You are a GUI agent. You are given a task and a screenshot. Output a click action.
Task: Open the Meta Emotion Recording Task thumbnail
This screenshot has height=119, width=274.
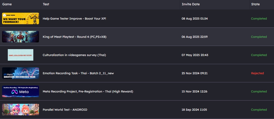pos(21,73)
